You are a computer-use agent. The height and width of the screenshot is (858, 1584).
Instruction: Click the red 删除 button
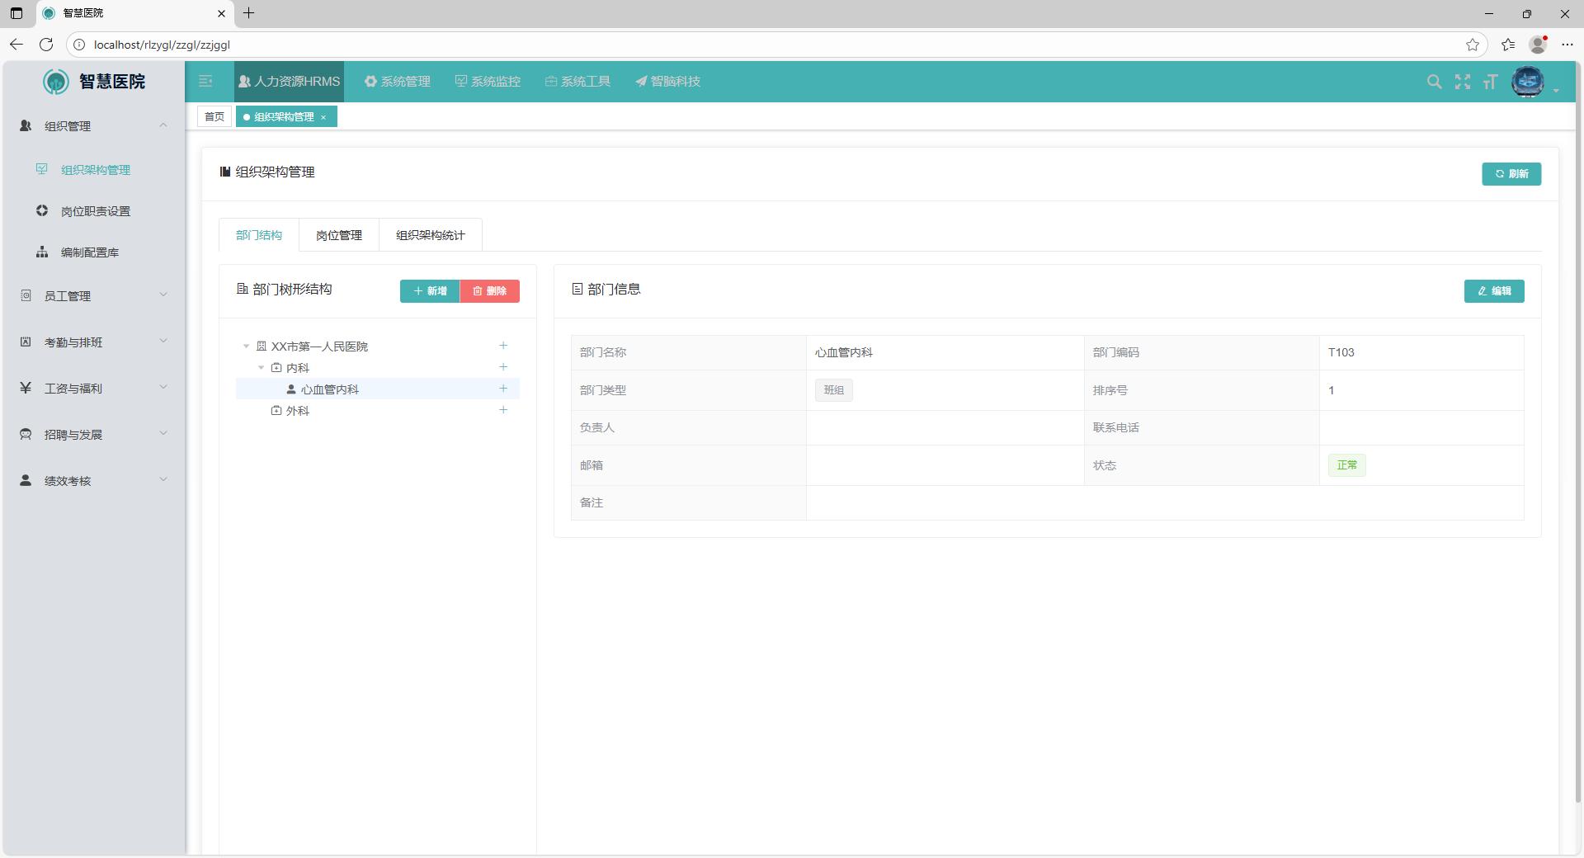click(489, 291)
